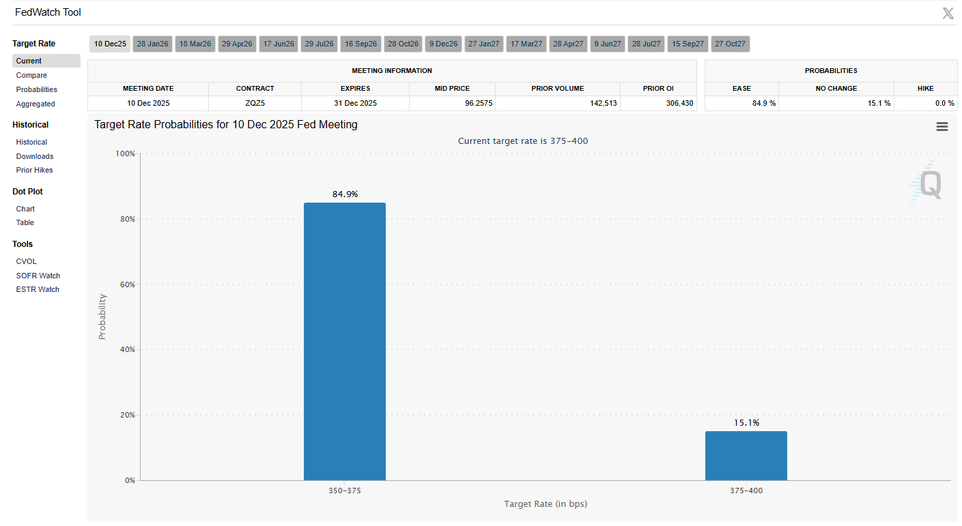962x526 pixels.
Task: Open the Aggregated view
Action: 36,104
